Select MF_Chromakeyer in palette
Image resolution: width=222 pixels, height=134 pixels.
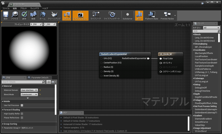[203, 47]
